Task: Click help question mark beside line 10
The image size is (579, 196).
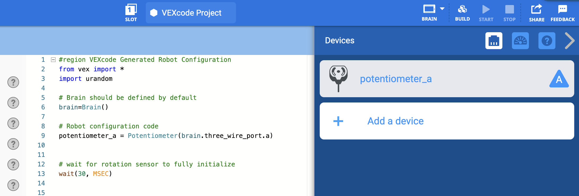Action: (x=13, y=144)
